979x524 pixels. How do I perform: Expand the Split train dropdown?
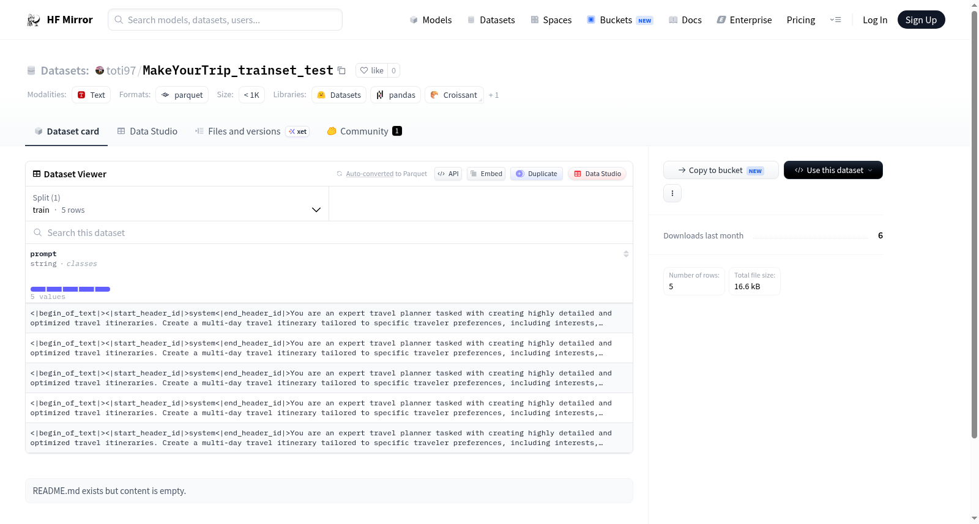click(177, 204)
